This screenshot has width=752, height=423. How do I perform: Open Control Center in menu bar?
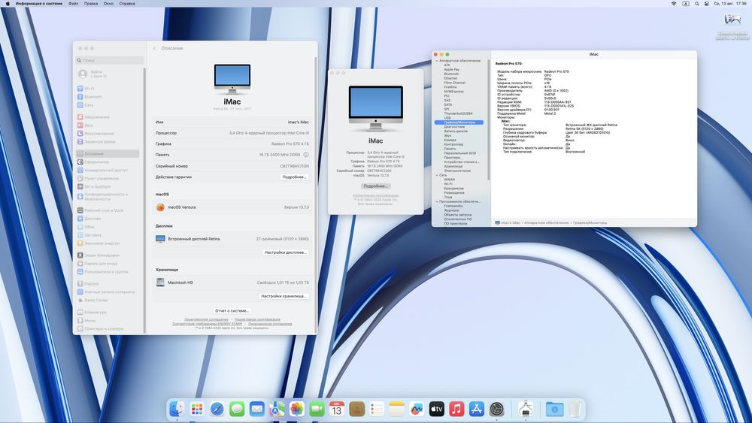[706, 3]
